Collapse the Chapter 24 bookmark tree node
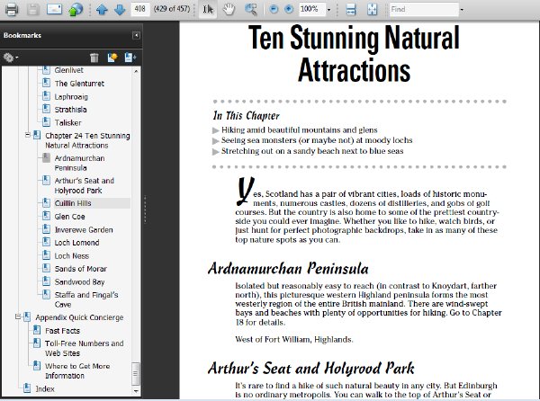The width and height of the screenshot is (540, 401). tap(28, 135)
